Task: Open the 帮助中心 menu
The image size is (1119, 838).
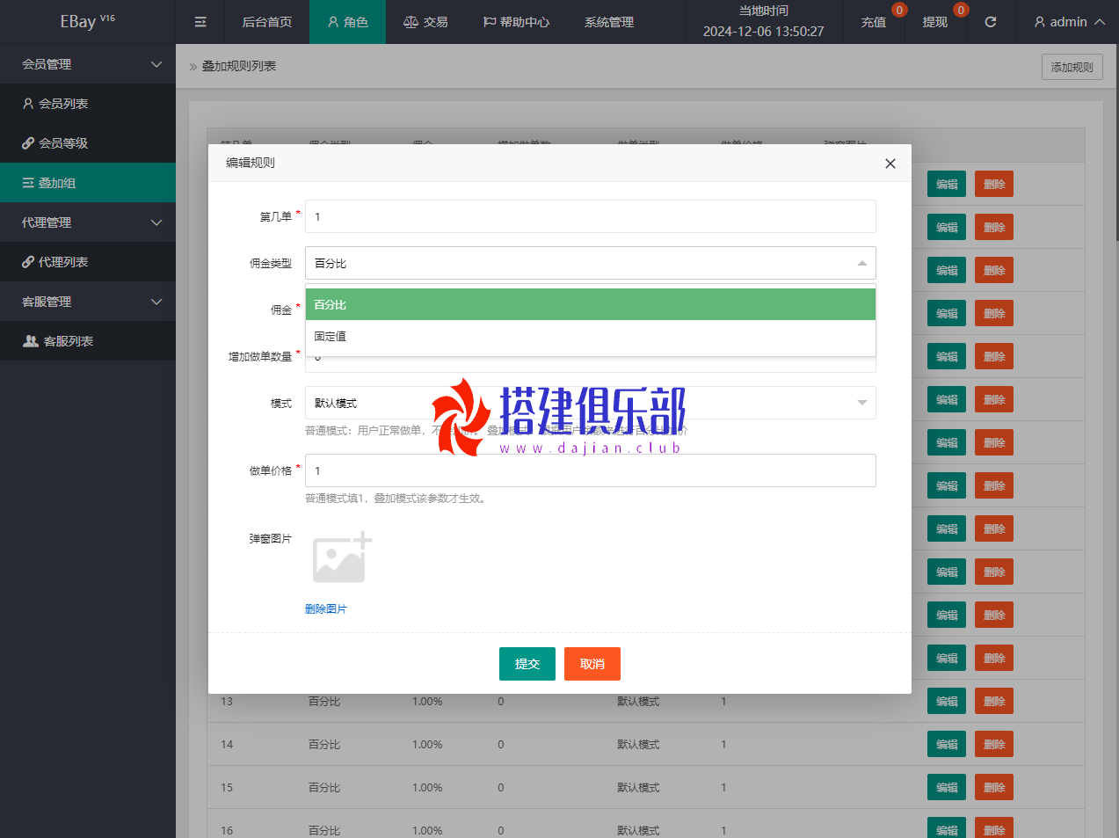Action: coord(516,22)
